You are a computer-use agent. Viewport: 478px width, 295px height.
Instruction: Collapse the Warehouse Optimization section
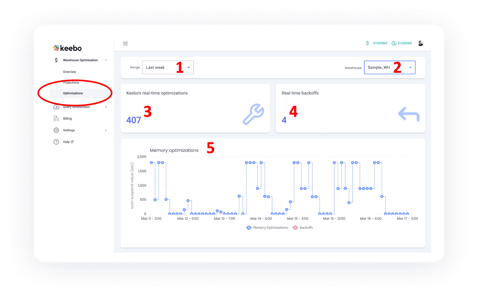pos(106,60)
